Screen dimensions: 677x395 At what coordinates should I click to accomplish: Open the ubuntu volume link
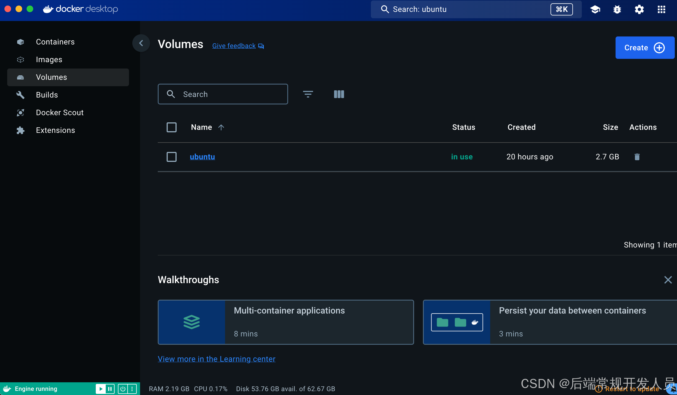[202, 157]
